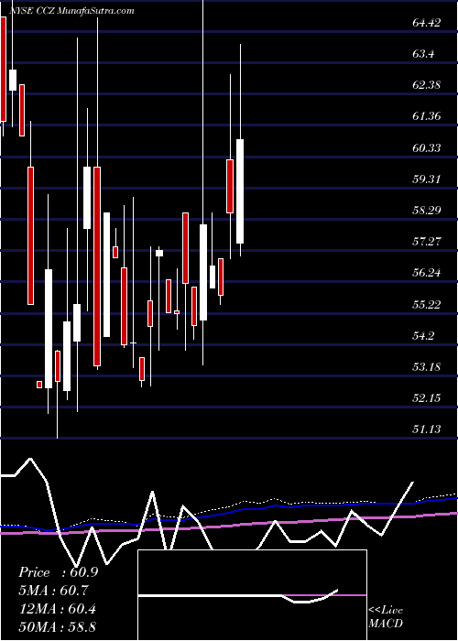
Task: Click the Live MACD inset chart panel
Action: [x=252, y=595]
